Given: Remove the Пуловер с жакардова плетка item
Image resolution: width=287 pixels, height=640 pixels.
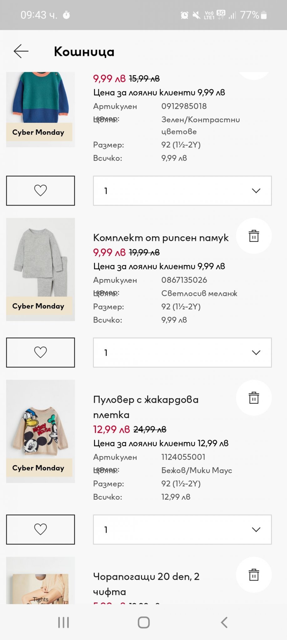Looking at the screenshot, I should (x=254, y=398).
